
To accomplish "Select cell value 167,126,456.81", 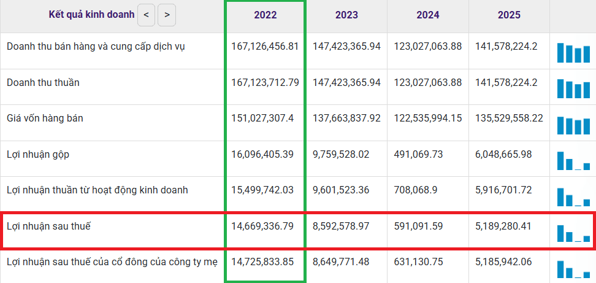I will pos(265,47).
